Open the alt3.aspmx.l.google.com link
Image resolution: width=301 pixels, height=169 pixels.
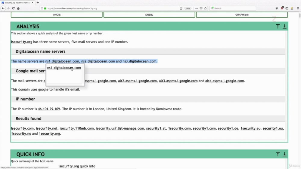pyautogui.click(x=178, y=81)
